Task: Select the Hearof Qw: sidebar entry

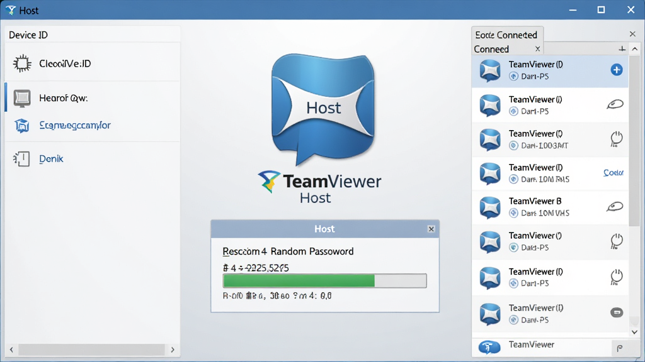Action: [x=93, y=98]
